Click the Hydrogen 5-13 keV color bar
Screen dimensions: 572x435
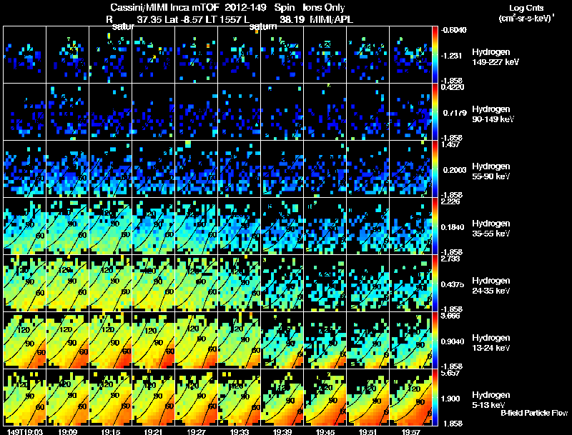tap(435, 397)
